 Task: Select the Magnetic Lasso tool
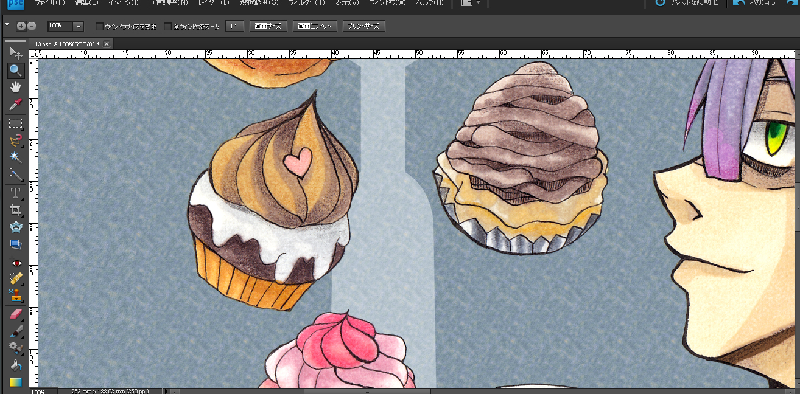[16, 140]
